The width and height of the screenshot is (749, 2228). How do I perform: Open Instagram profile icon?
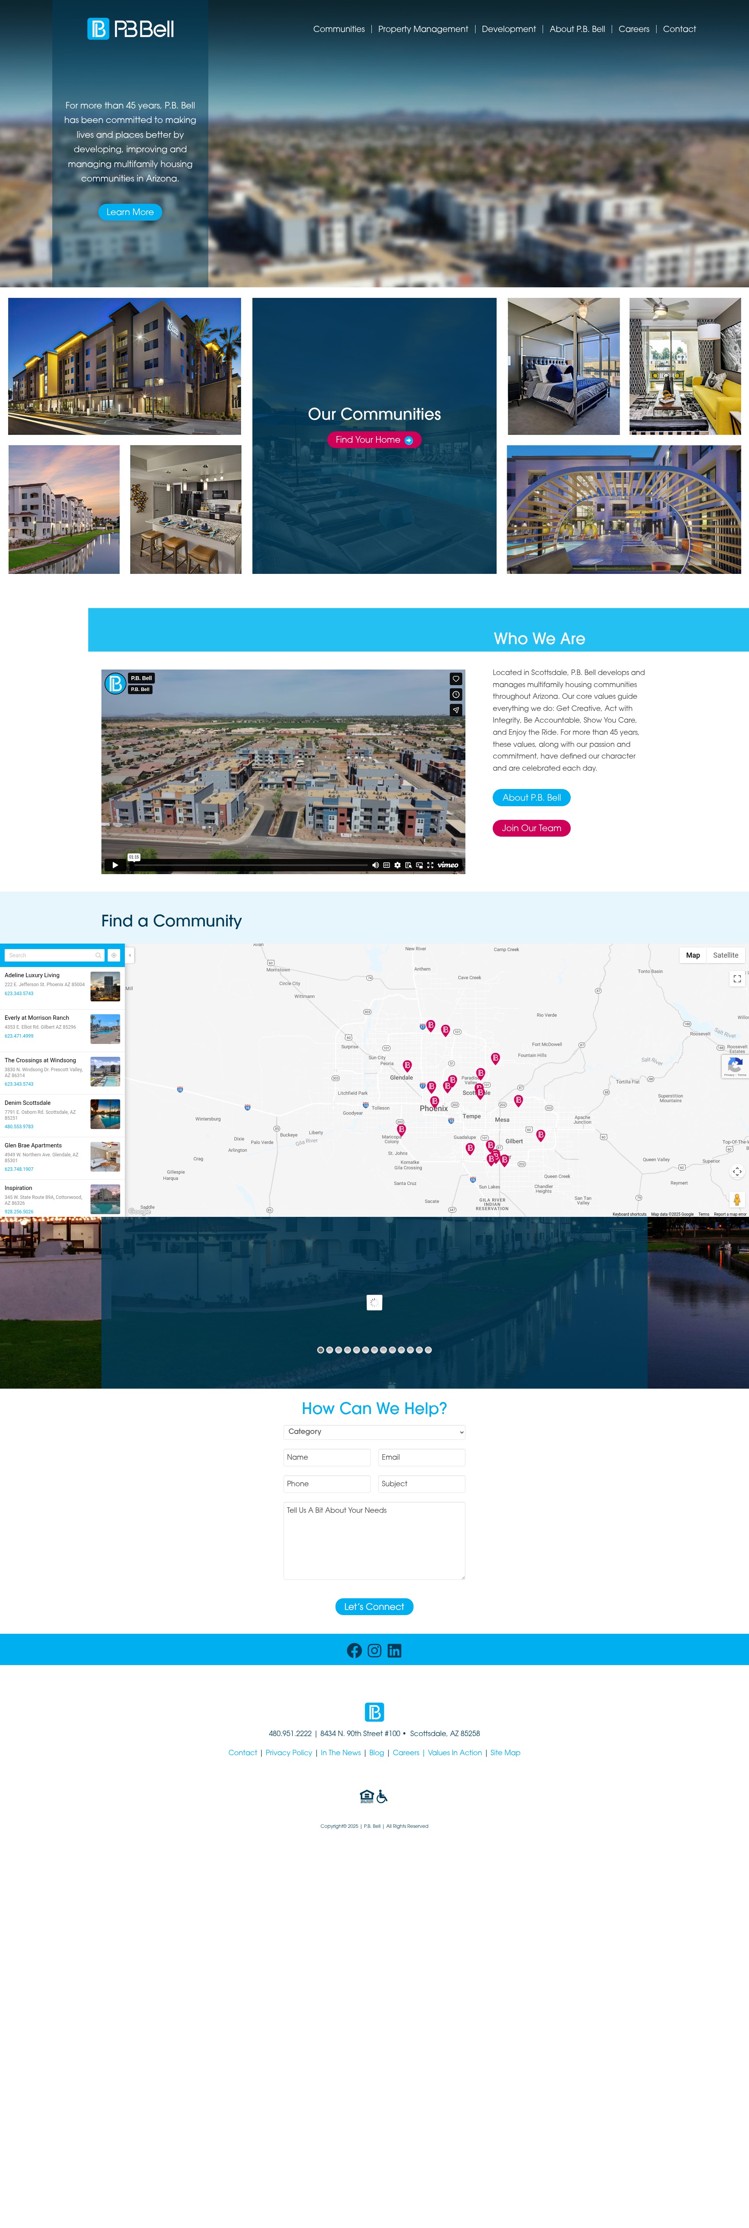click(374, 1650)
